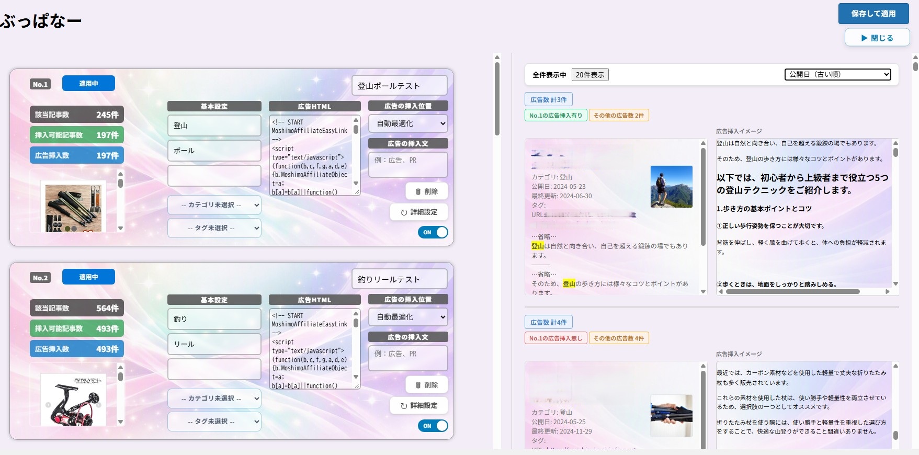Delete ad No.2 using 削除 button

[427, 385]
